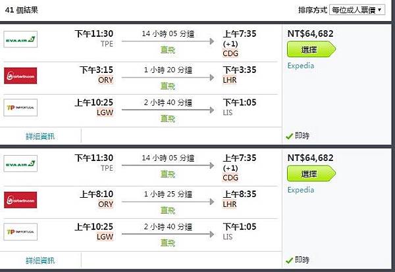Expand 詳細資訊 for first itinerary

coord(40,136)
